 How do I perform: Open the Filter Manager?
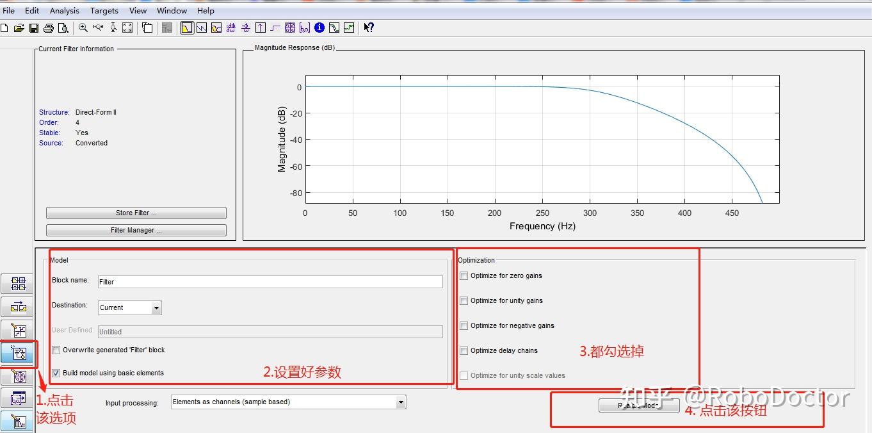pos(136,230)
